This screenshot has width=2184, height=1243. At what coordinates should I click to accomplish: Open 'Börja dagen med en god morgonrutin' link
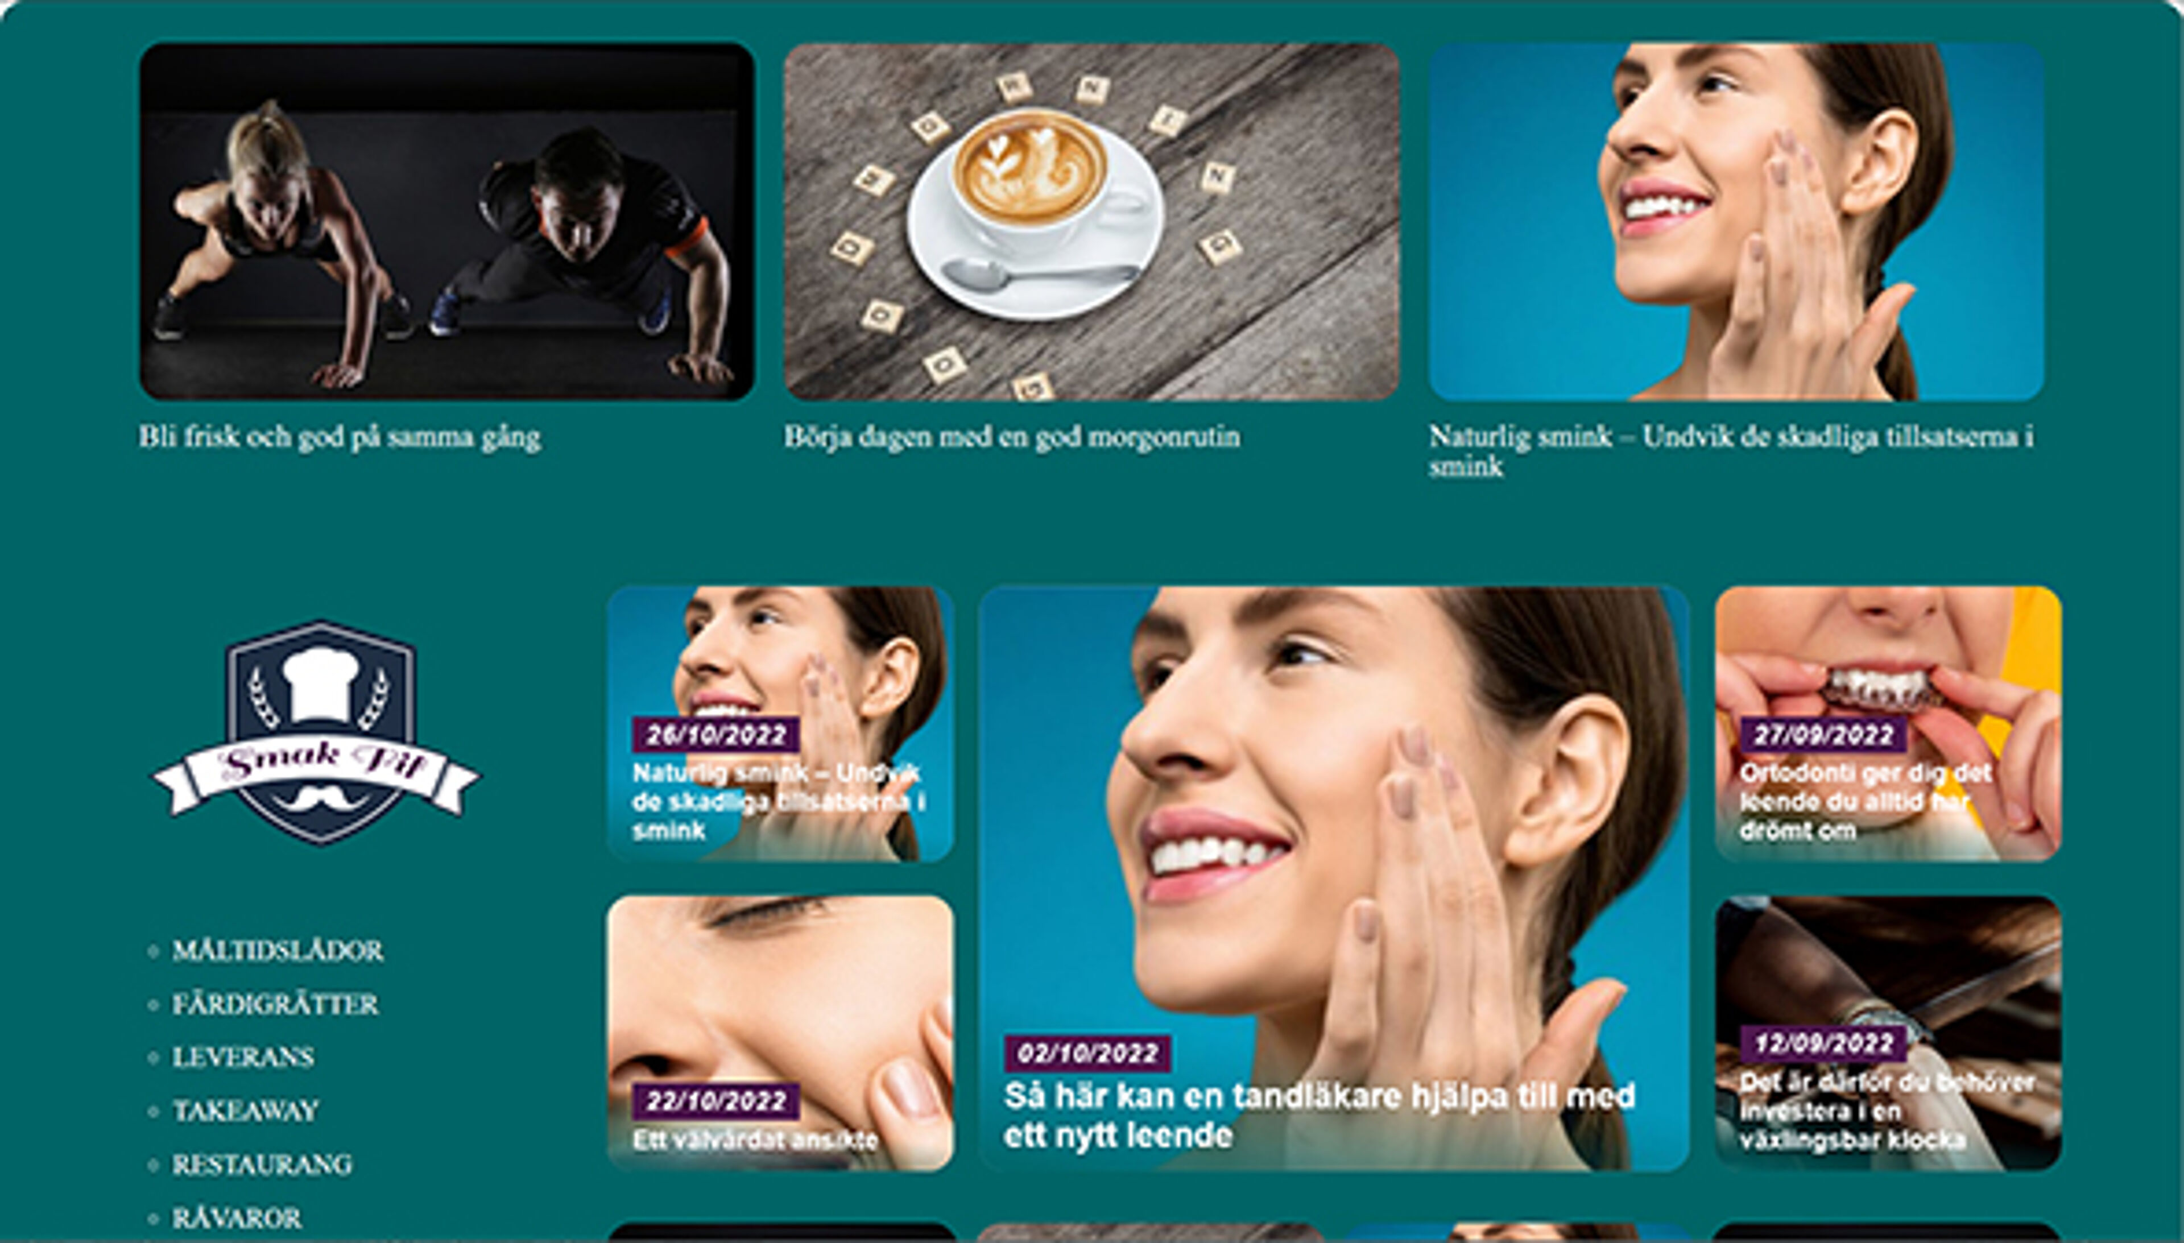[1012, 437]
